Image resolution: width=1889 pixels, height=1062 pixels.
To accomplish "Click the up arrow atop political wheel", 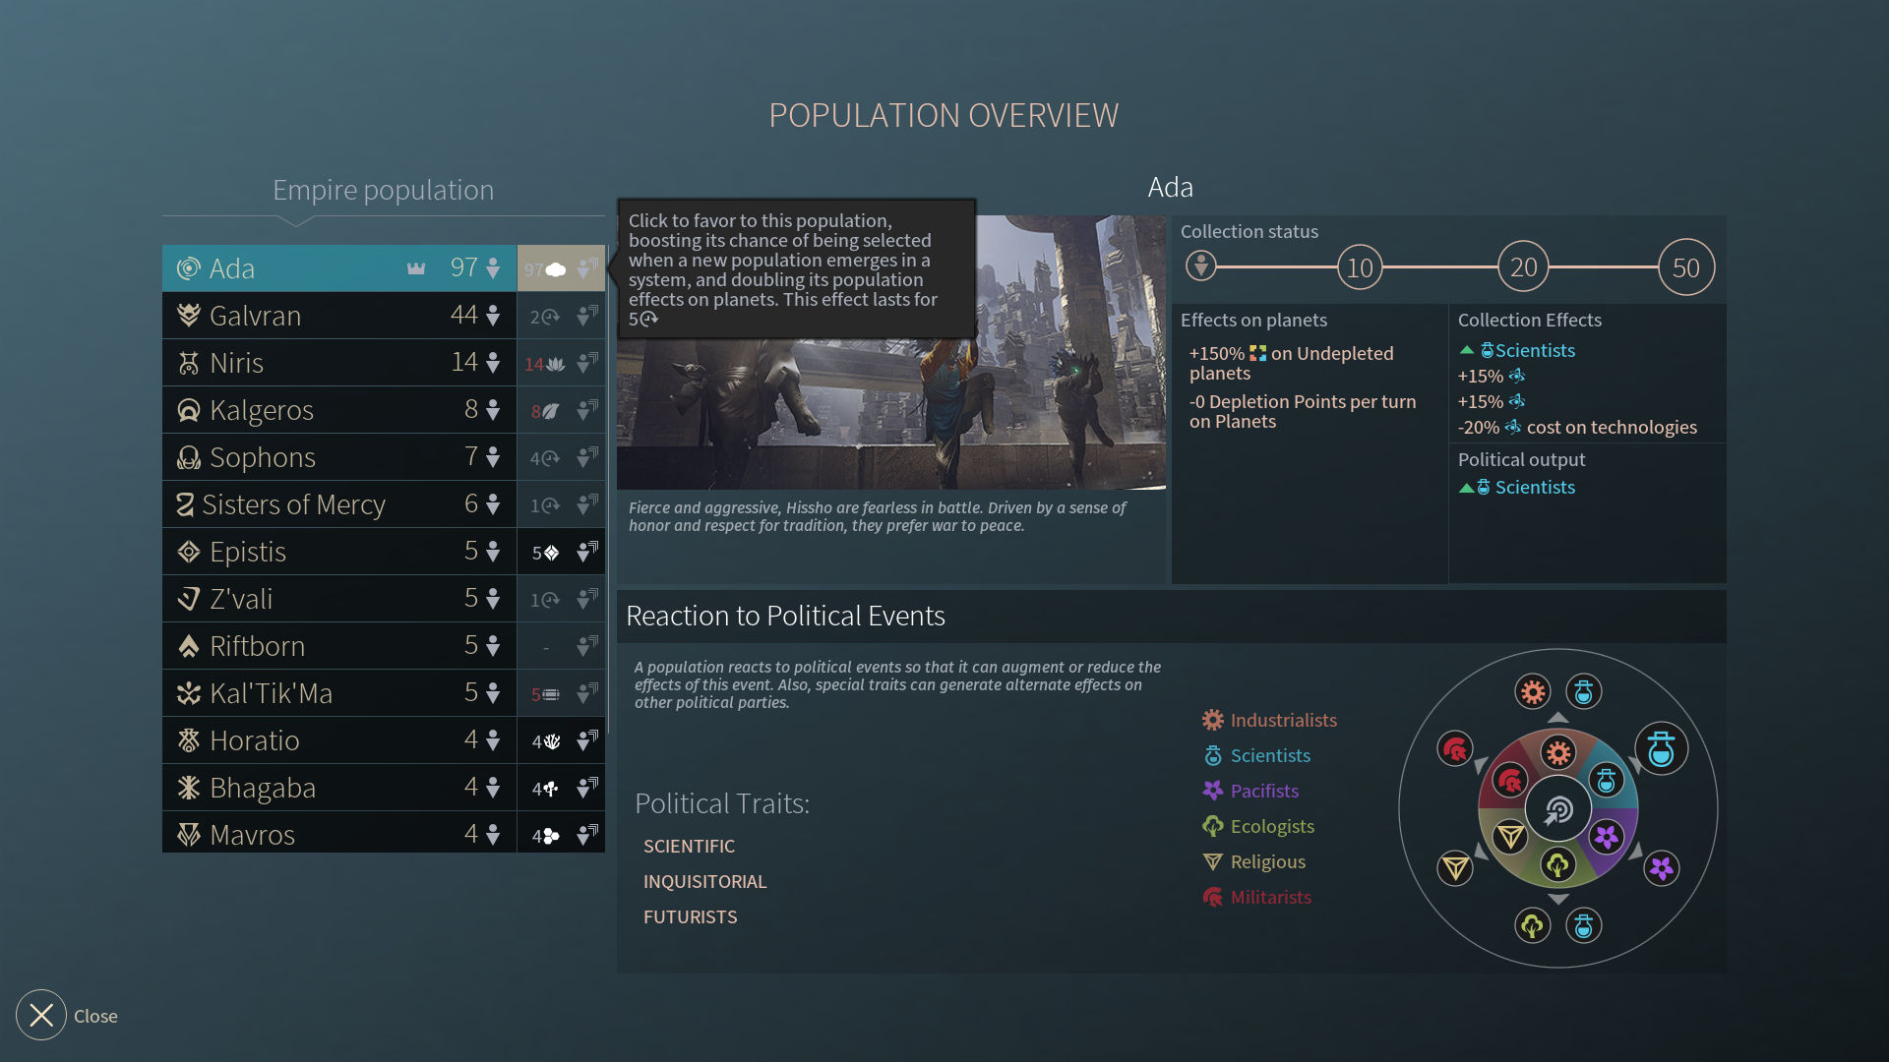I will point(1558,718).
